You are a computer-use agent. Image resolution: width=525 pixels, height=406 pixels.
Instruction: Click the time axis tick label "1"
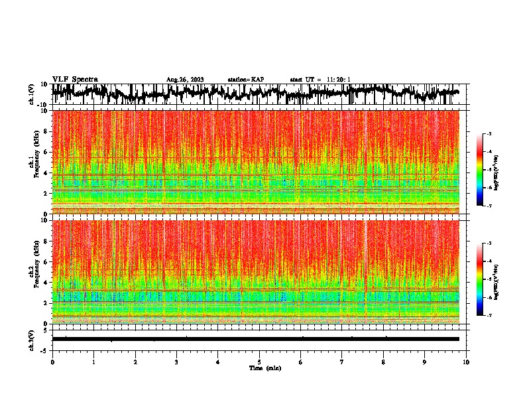pyautogui.click(x=93, y=362)
